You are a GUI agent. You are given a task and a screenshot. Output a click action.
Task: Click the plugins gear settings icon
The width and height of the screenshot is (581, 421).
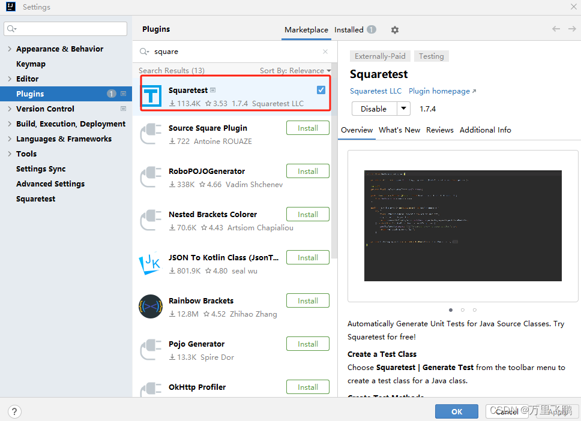tap(394, 30)
